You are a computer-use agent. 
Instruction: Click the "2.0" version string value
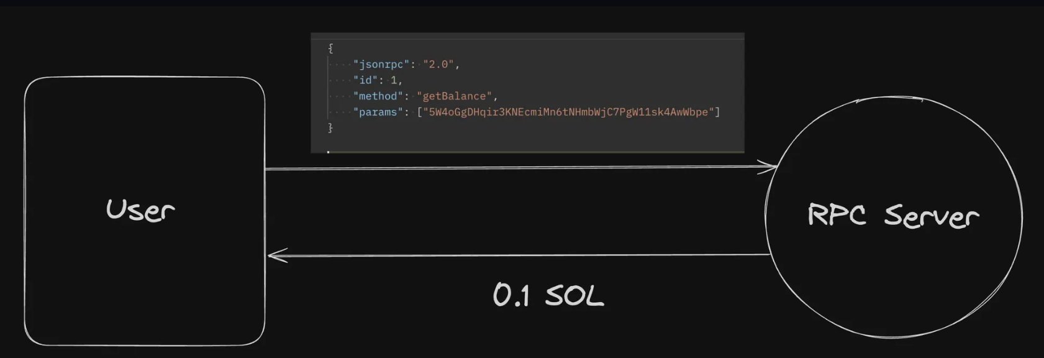[438, 64]
